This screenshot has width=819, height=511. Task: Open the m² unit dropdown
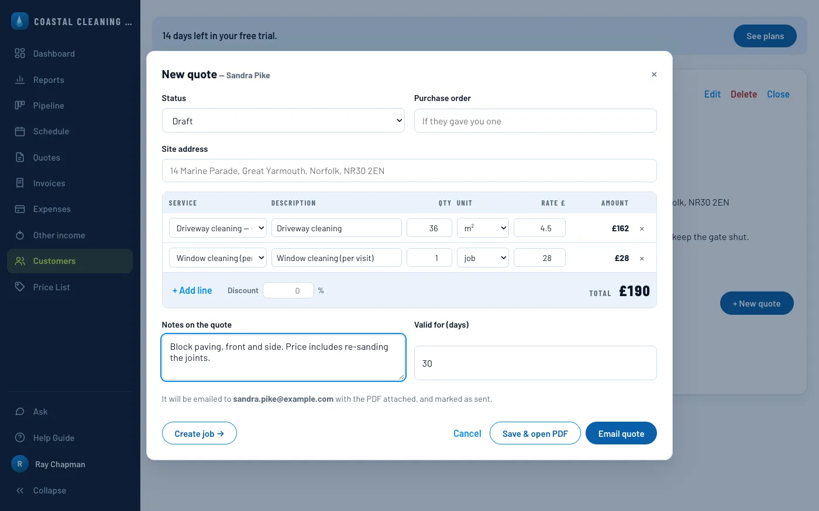click(x=483, y=228)
